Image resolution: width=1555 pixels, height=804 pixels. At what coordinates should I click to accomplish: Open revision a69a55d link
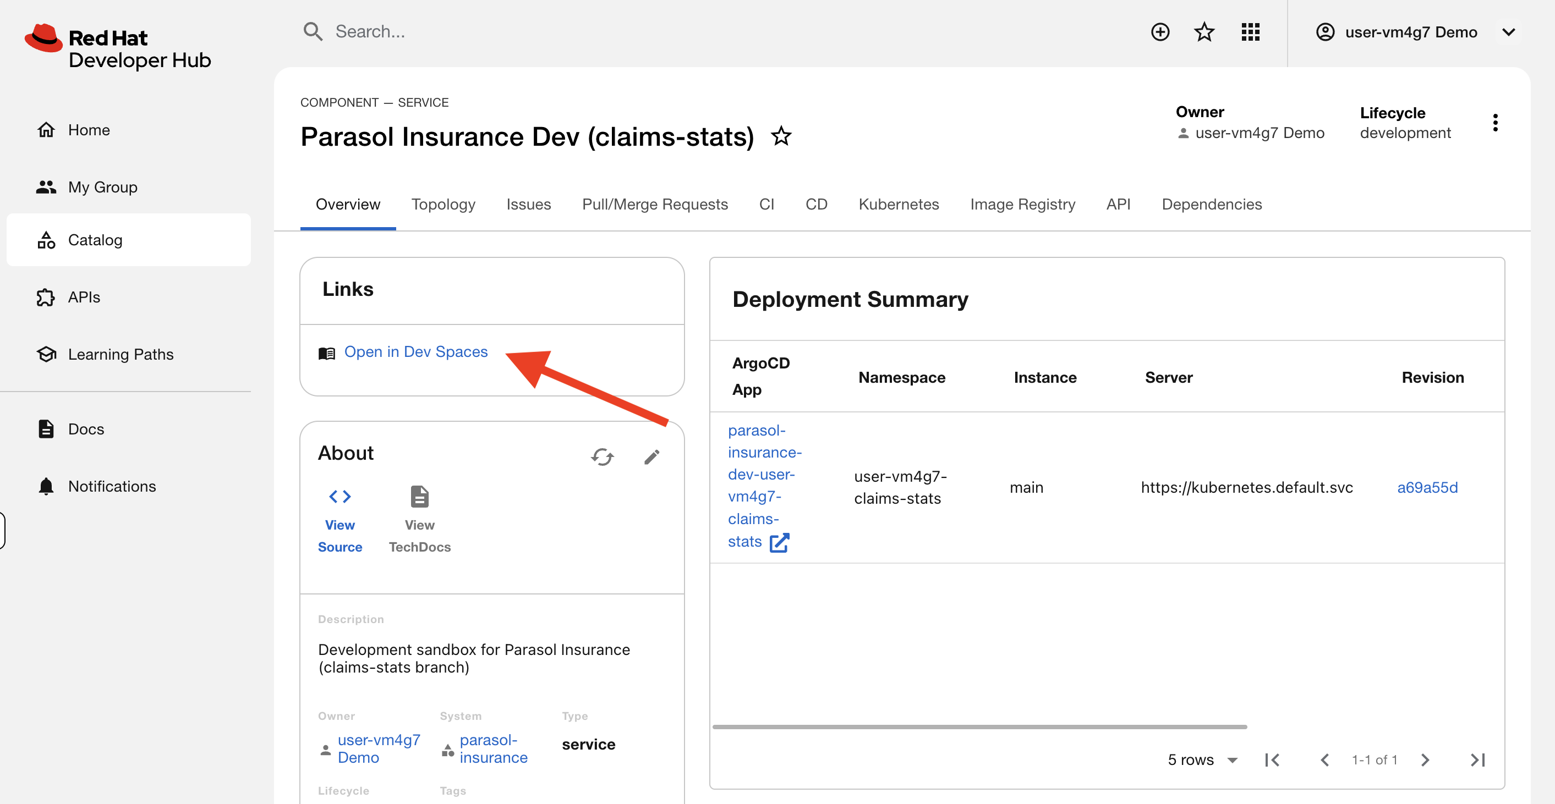1427,487
